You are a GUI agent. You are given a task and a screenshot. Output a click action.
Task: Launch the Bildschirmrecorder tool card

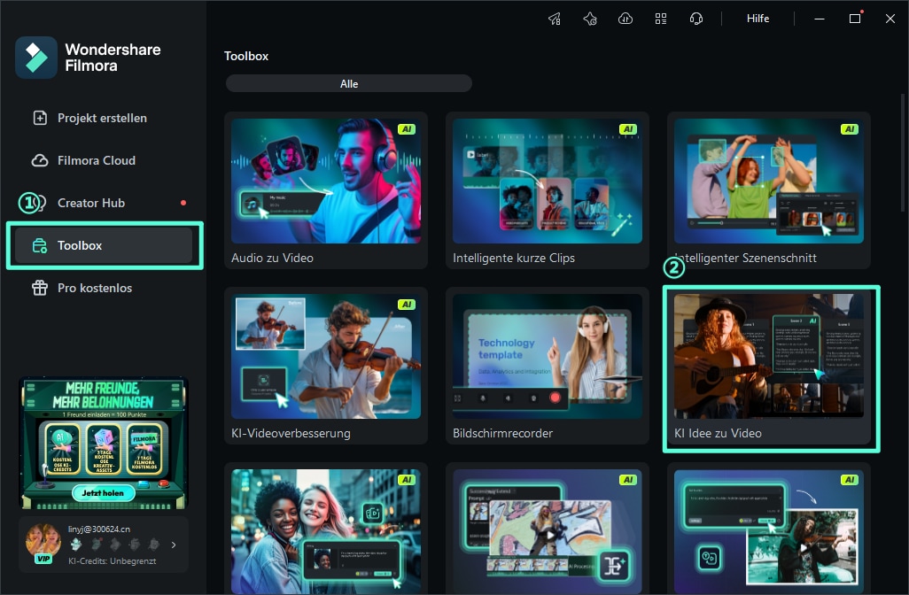[547, 367]
